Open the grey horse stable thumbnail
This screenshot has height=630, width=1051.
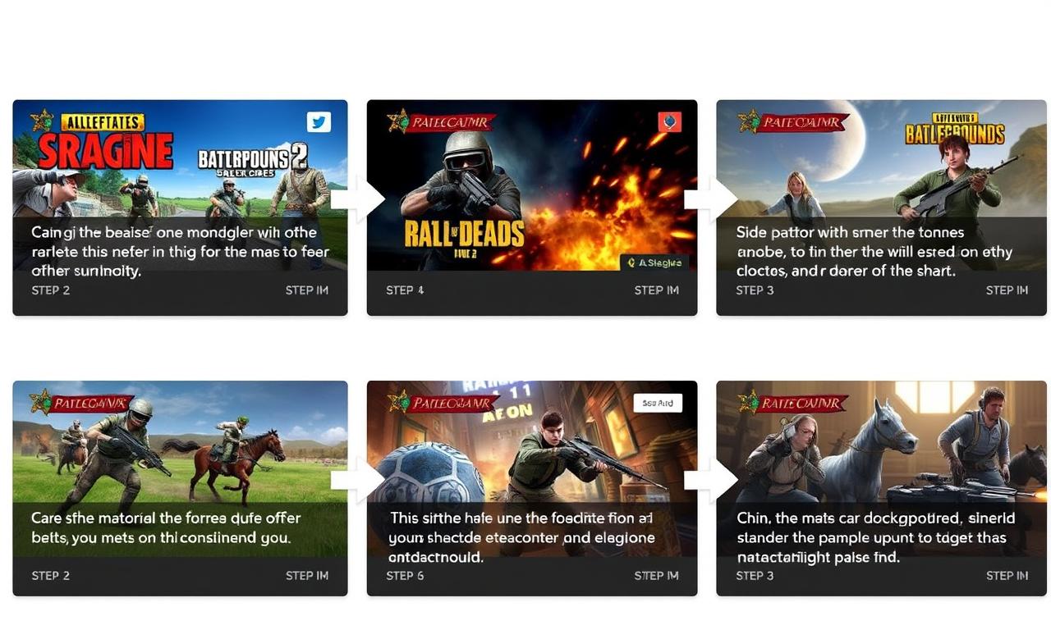(x=881, y=468)
